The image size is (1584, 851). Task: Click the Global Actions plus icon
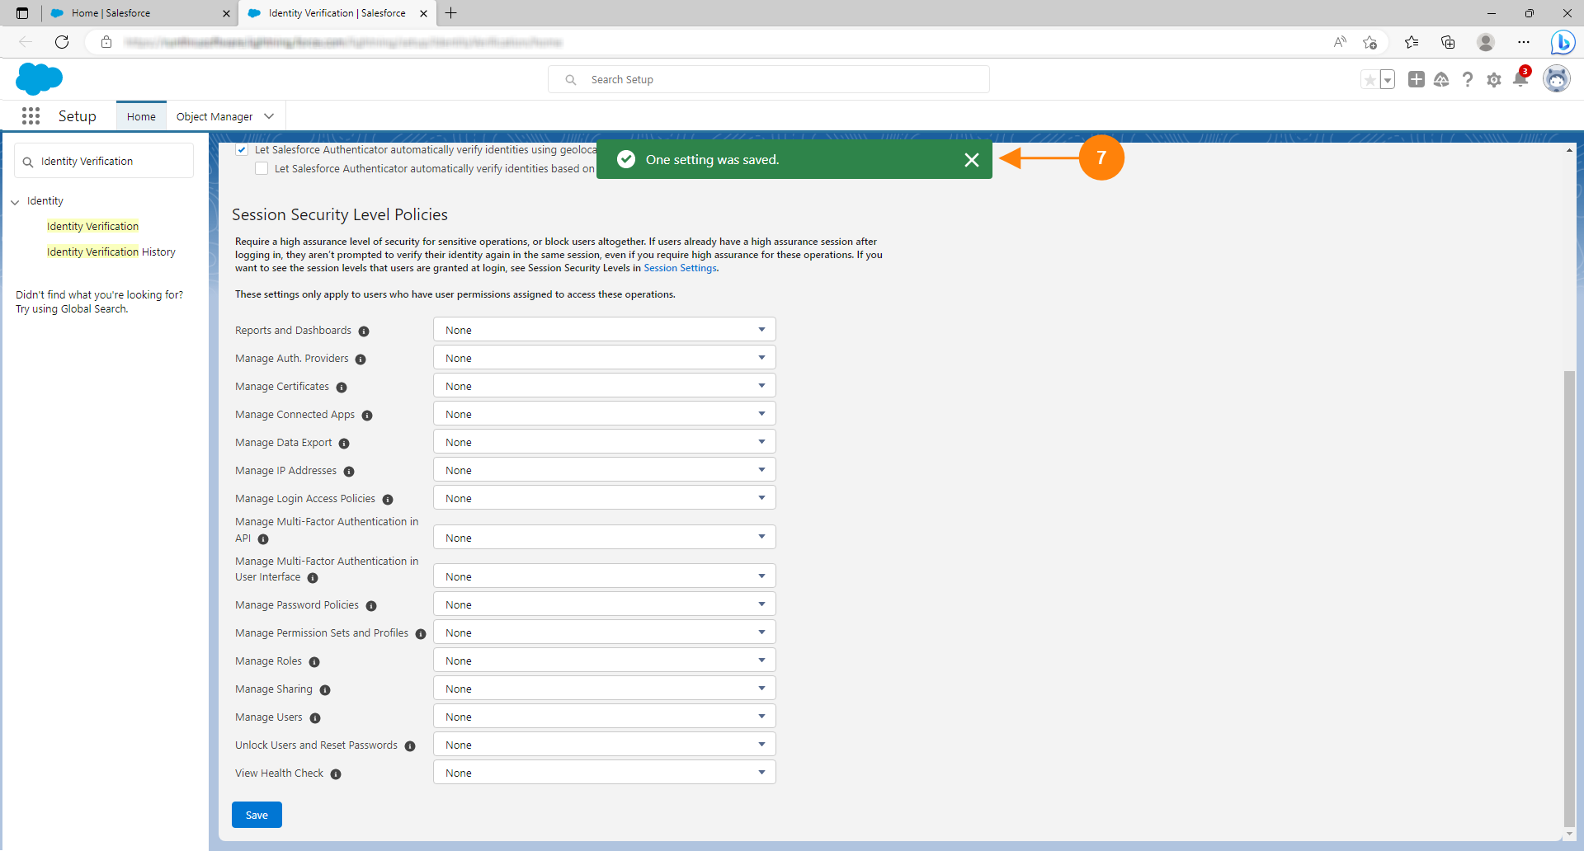pyautogui.click(x=1416, y=80)
